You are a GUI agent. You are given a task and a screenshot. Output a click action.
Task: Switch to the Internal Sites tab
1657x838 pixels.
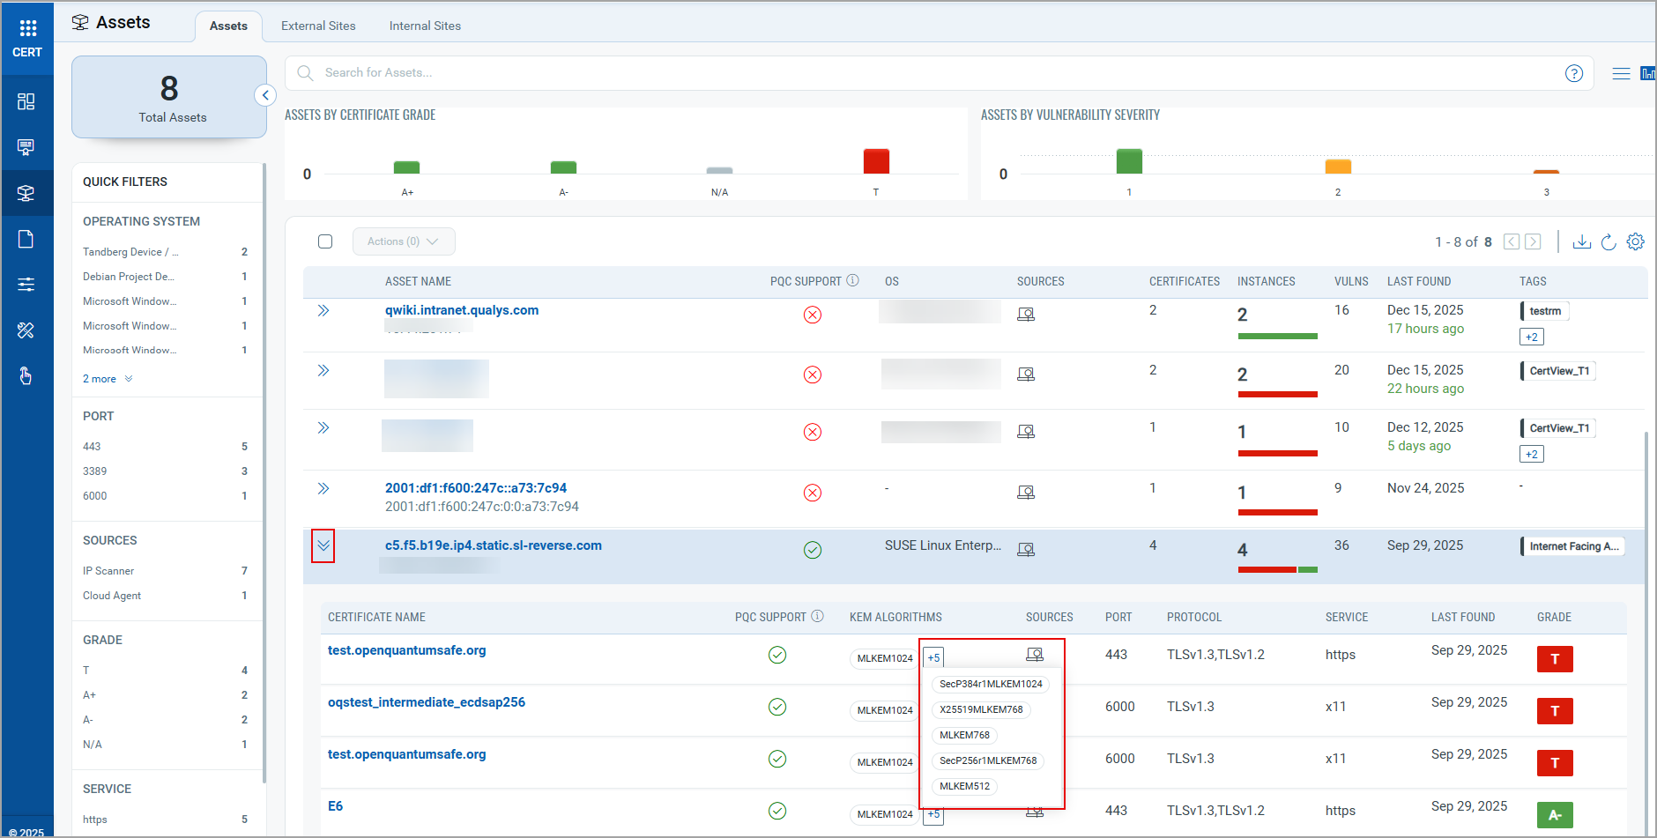coord(425,26)
